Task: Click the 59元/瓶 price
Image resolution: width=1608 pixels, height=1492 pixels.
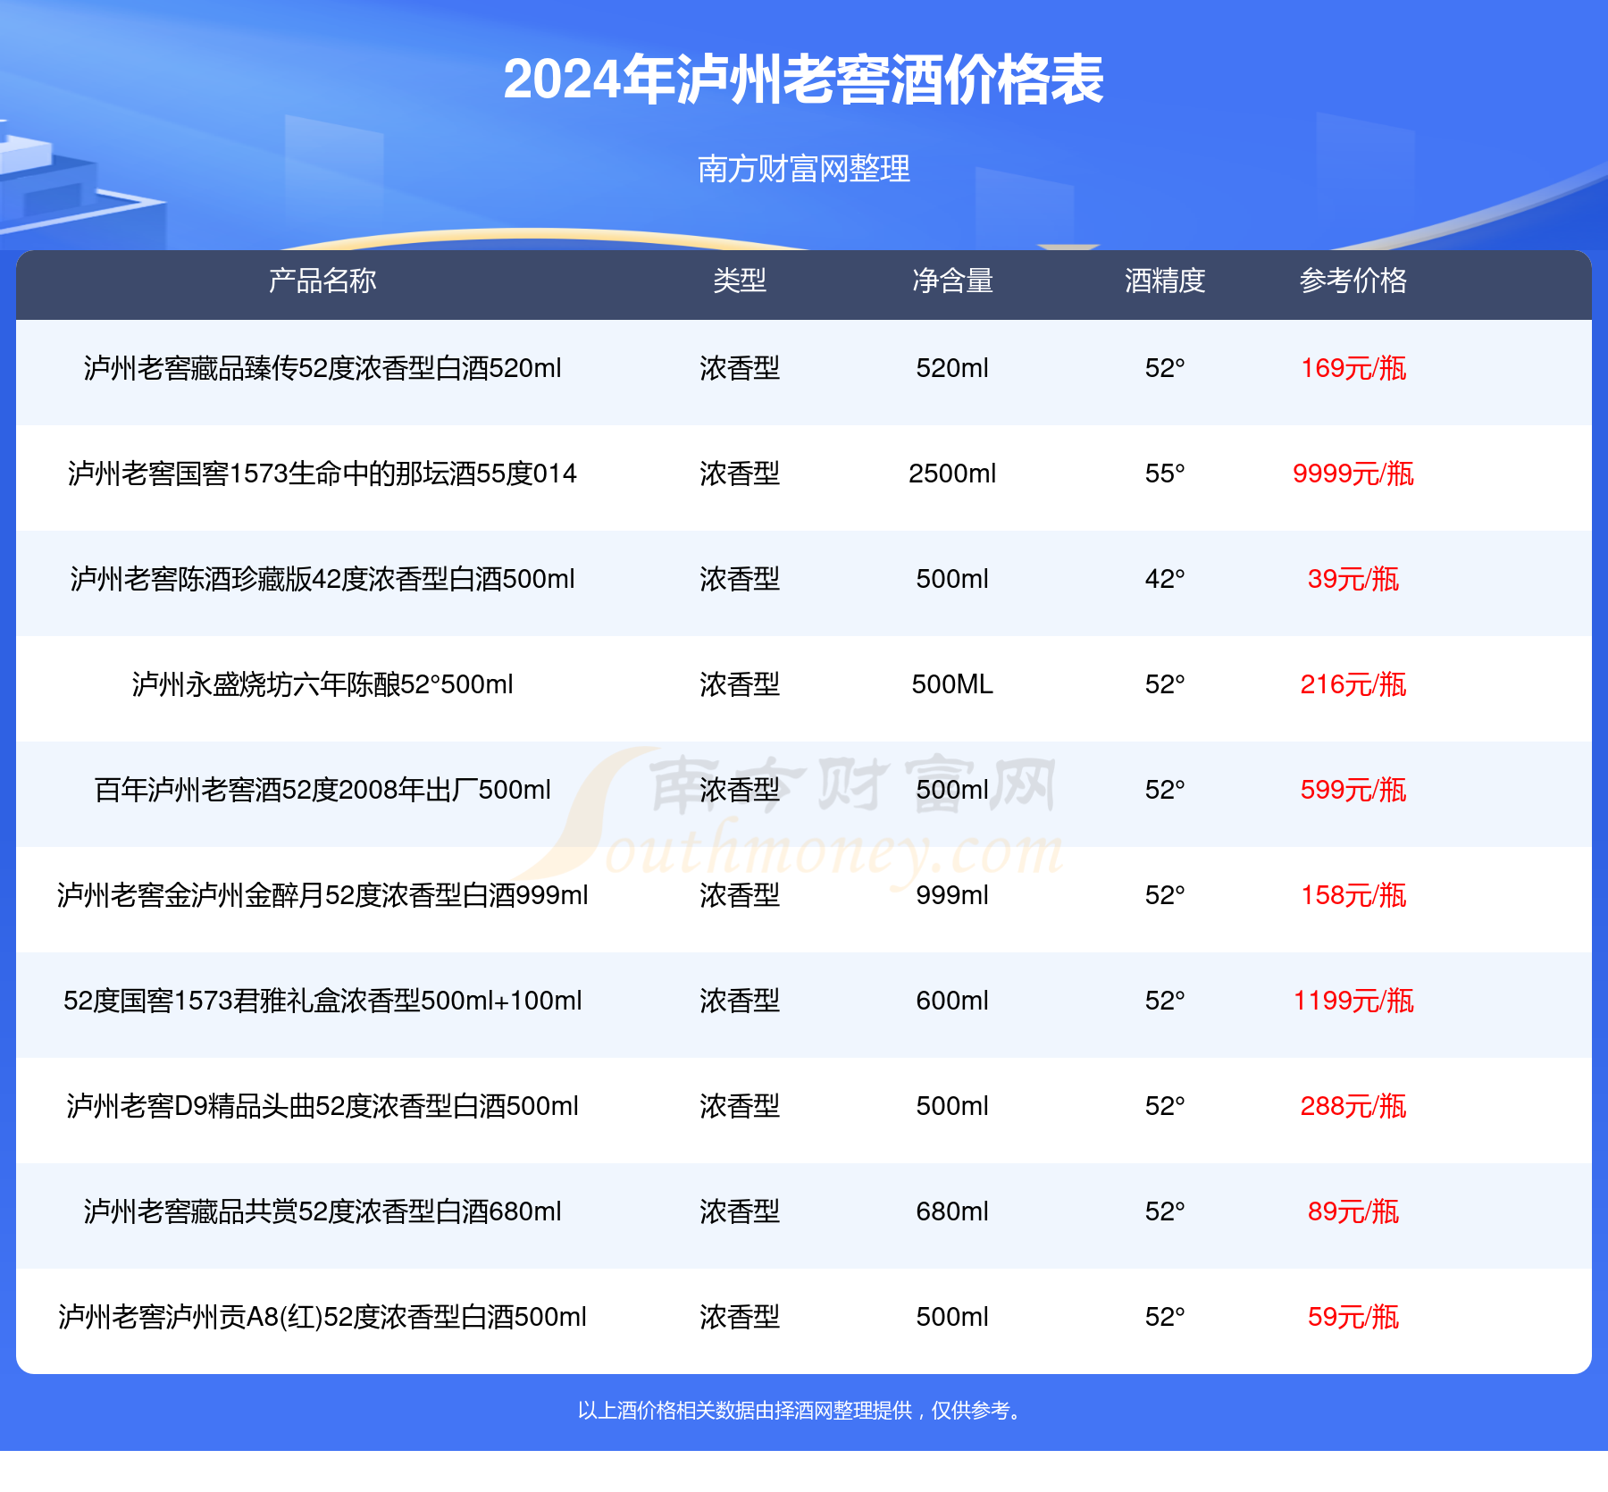Action: click(x=1353, y=1317)
